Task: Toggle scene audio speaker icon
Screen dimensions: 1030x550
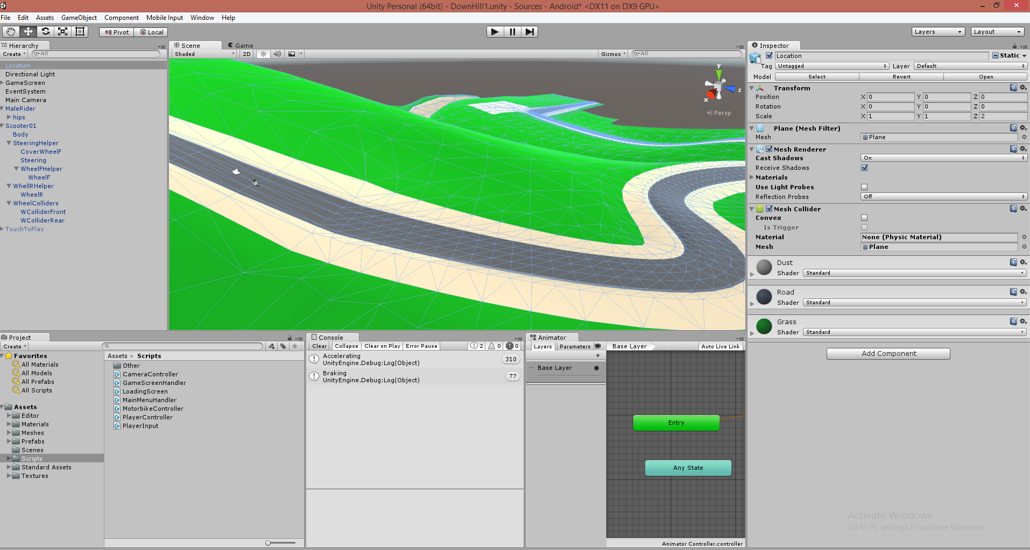Action: coord(277,54)
